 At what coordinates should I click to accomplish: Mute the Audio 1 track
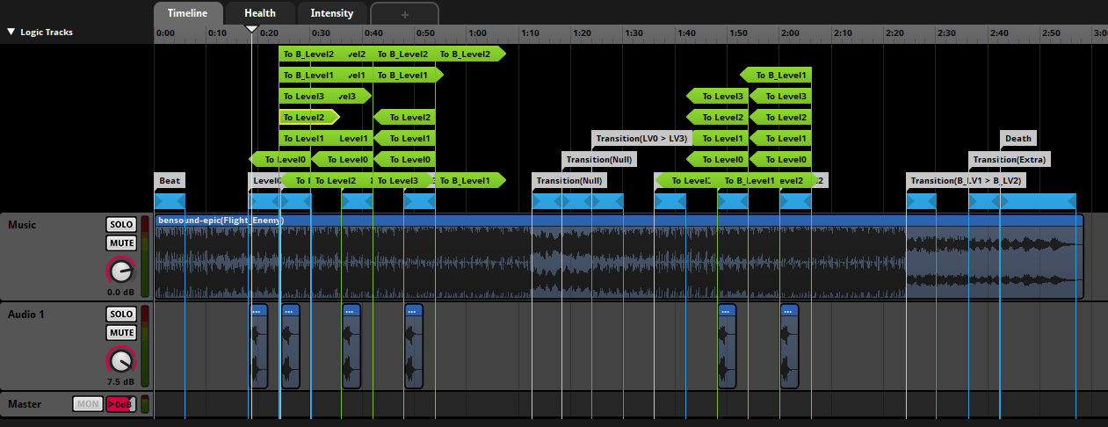point(121,333)
